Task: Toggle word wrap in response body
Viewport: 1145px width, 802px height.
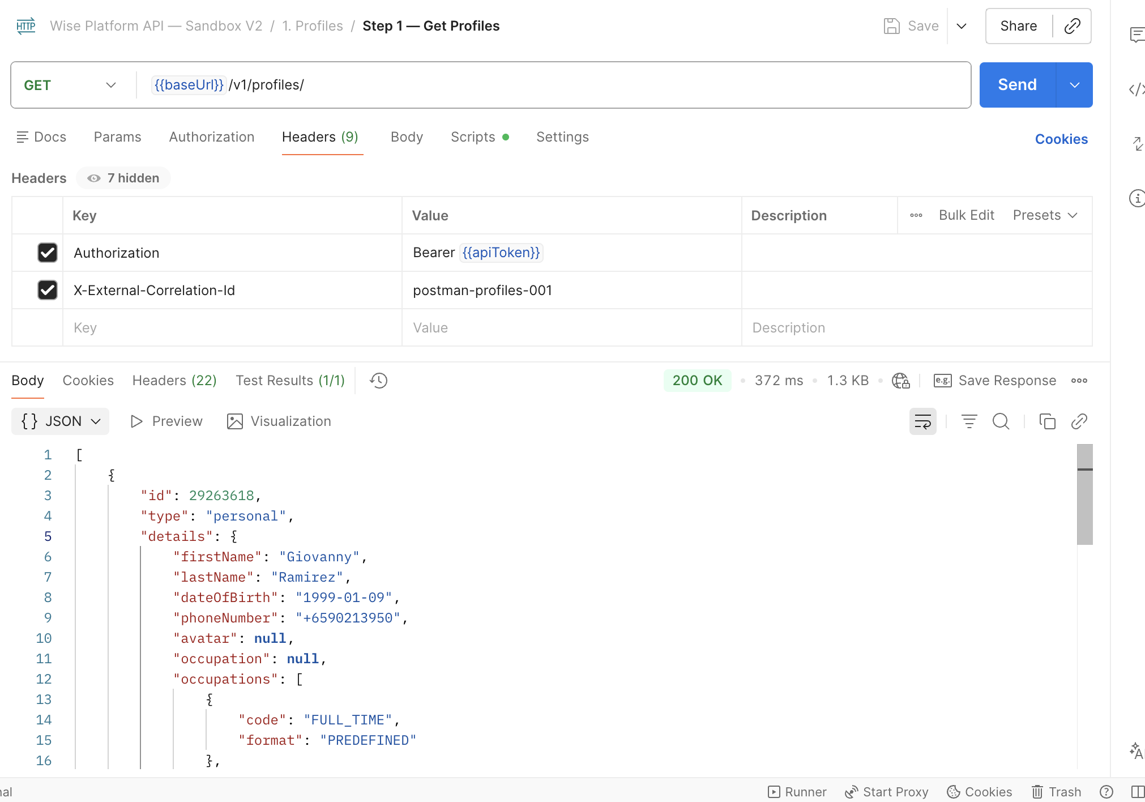Action: 923,421
